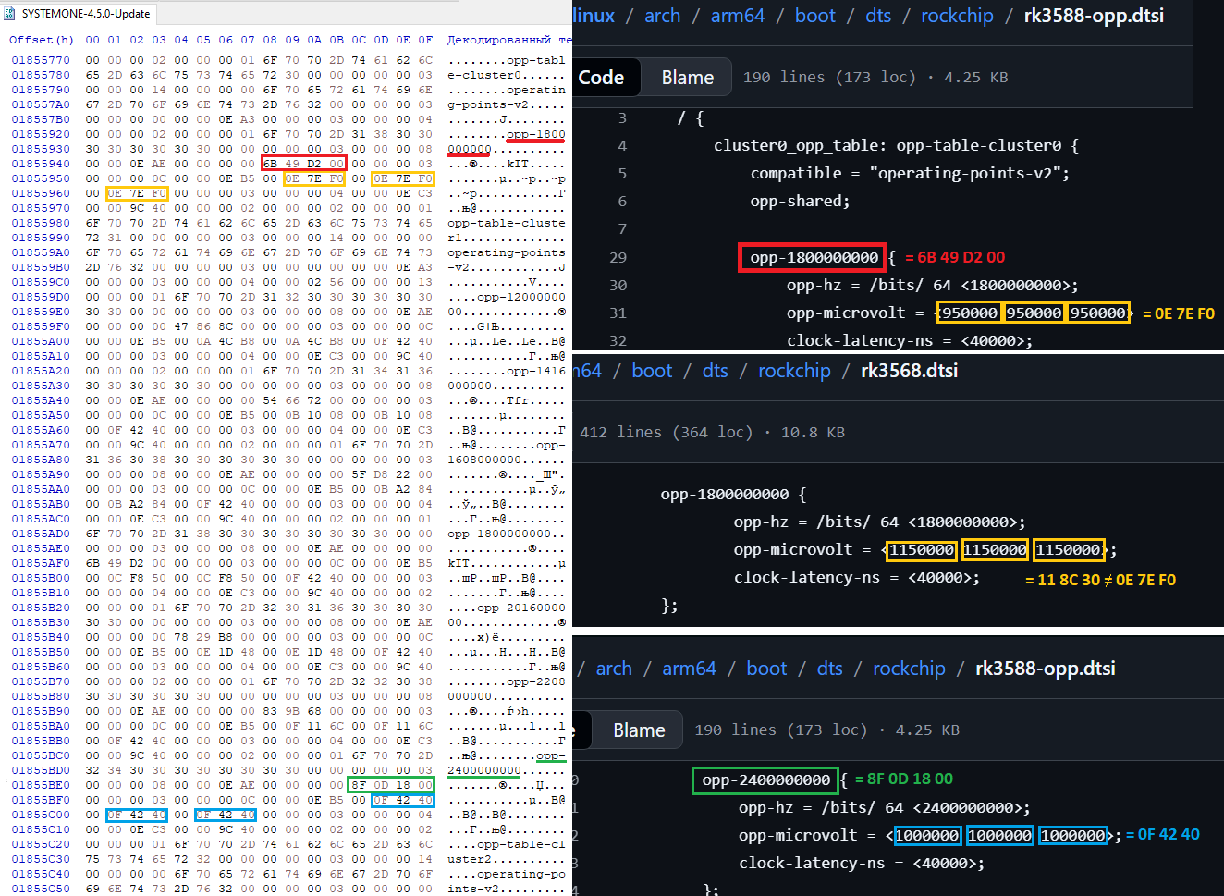This screenshot has height=896, width=1224.
Task: Select the SYSTEMONE-4.5.0-Update editor tab
Action: (x=85, y=14)
